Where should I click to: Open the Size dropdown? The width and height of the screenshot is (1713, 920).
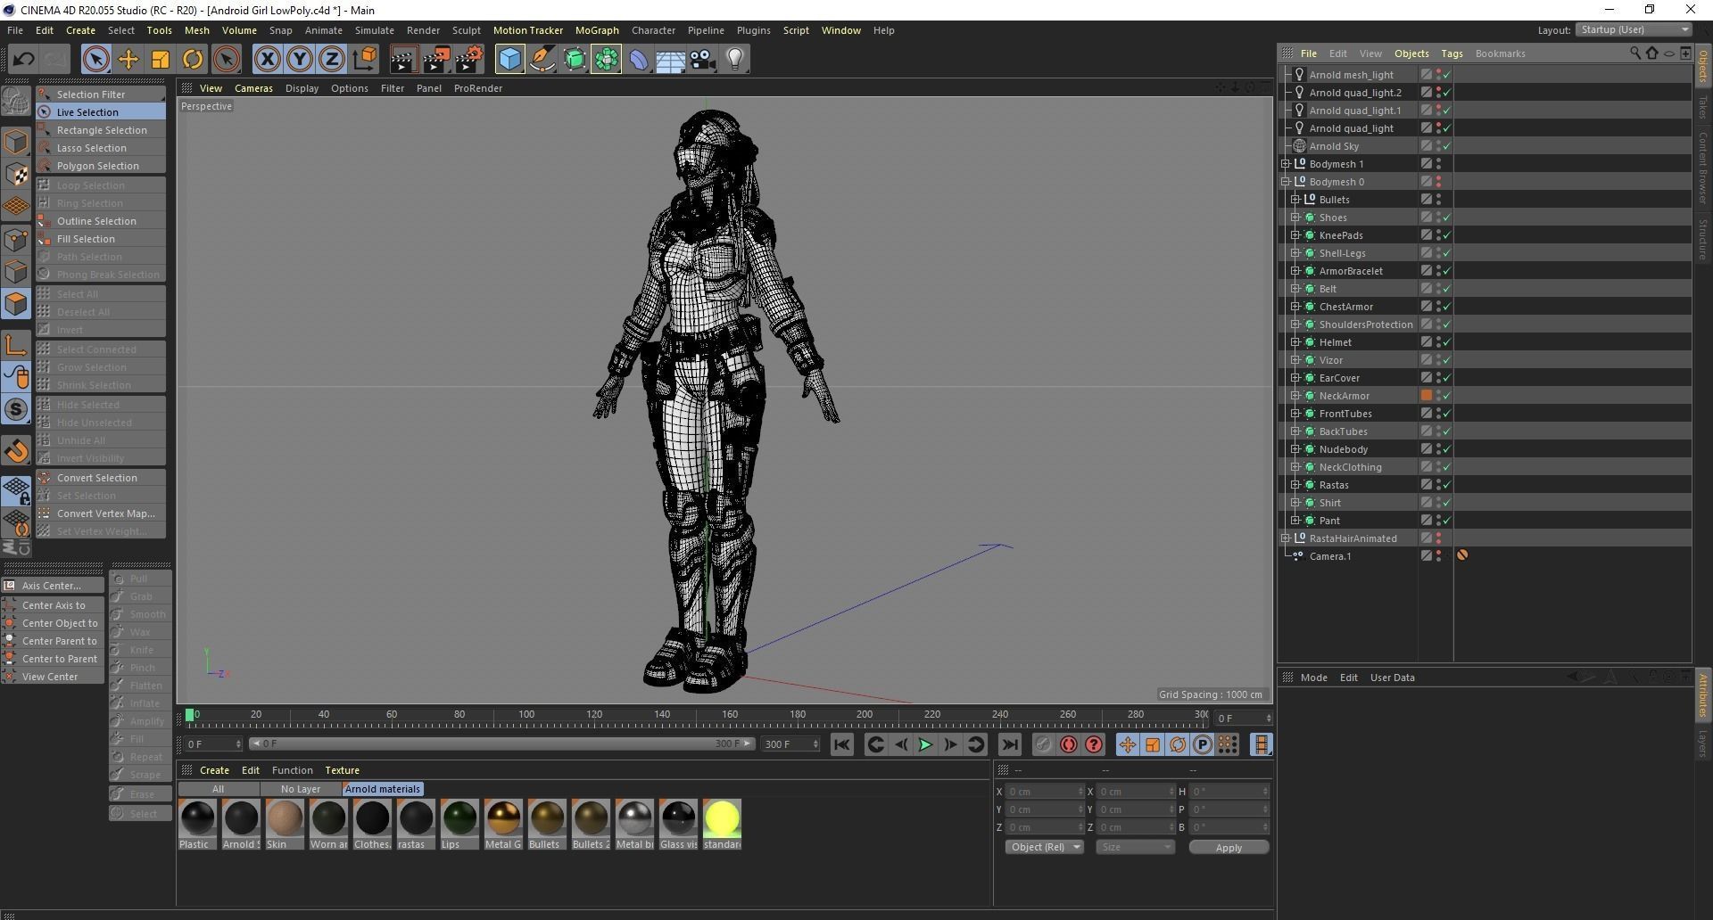(x=1135, y=847)
